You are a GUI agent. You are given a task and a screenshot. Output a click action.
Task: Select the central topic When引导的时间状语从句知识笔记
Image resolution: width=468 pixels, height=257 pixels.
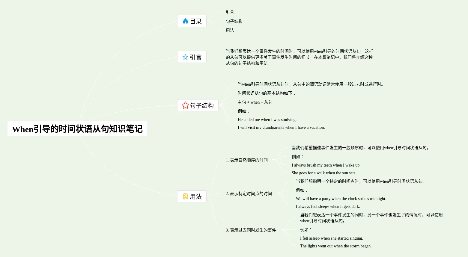pos(77,129)
